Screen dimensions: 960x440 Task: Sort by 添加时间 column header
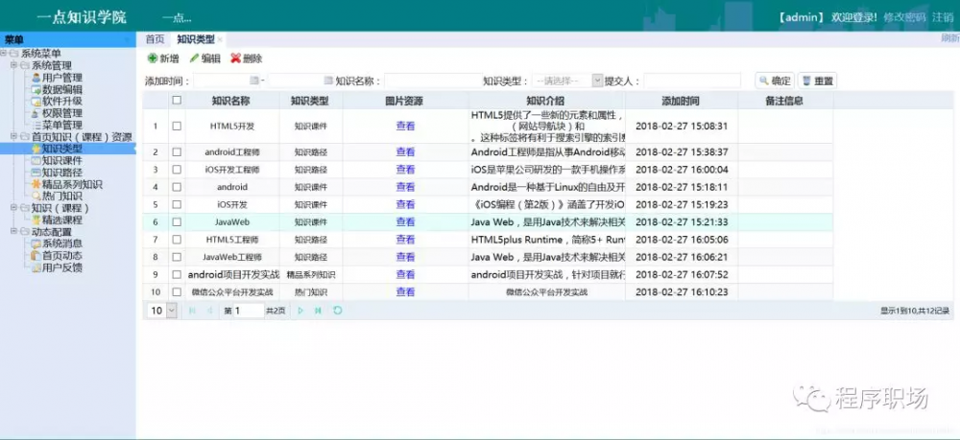[x=681, y=101]
